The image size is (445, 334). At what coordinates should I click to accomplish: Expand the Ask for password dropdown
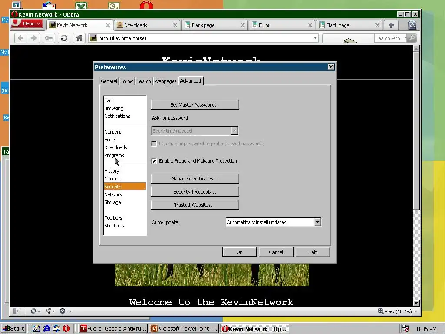pyautogui.click(x=234, y=130)
